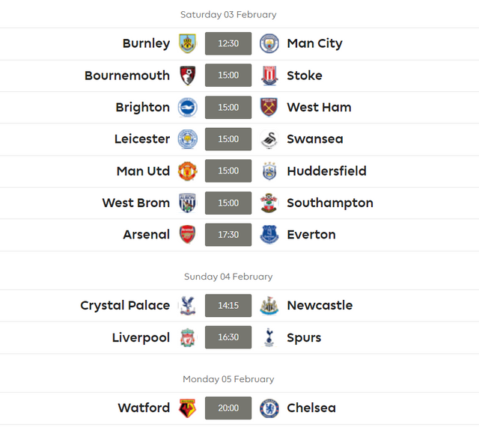Click the Spurs cockerel badge
The width and height of the screenshot is (479, 427).
269,337
